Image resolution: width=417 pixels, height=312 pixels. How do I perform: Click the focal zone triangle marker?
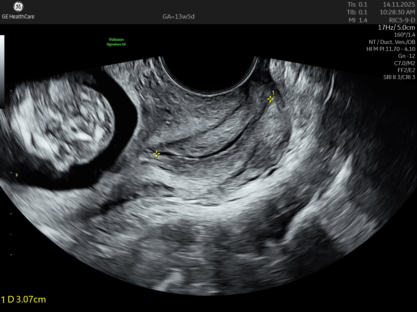pyautogui.click(x=17, y=175)
